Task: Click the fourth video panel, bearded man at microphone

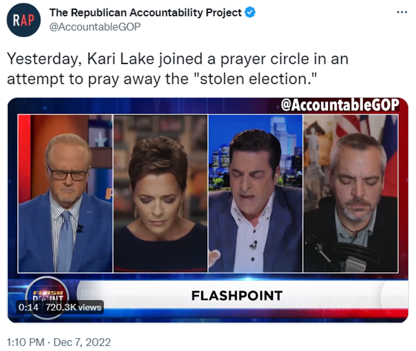Action: [x=351, y=193]
